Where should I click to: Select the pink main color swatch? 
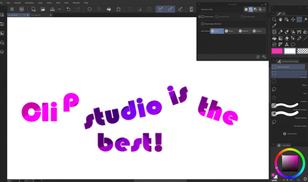tap(277, 51)
